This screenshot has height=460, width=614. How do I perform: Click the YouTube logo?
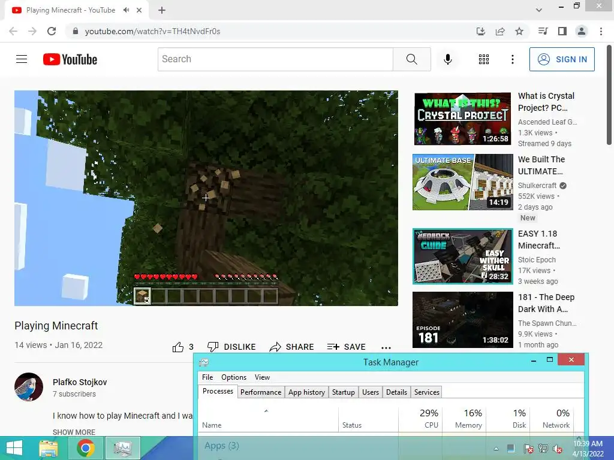pyautogui.click(x=70, y=59)
